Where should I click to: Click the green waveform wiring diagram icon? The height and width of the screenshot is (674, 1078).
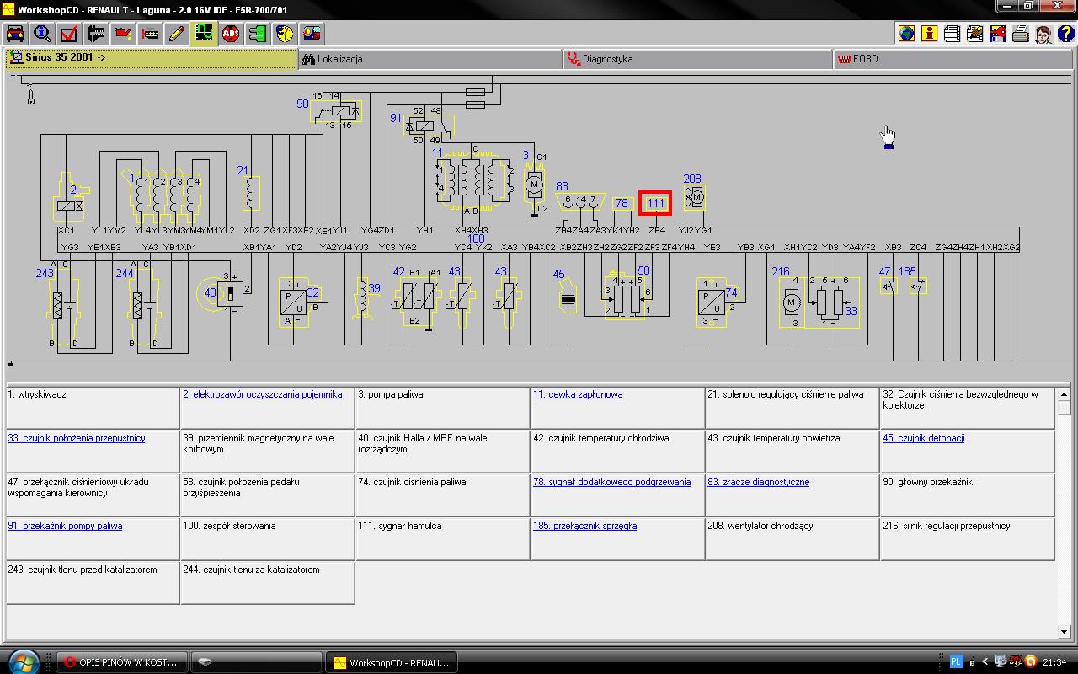(204, 34)
